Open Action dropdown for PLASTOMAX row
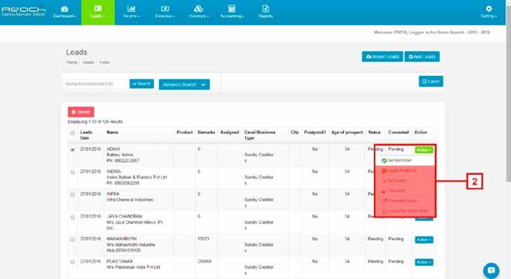The height and width of the screenshot is (279, 511). coord(424,262)
